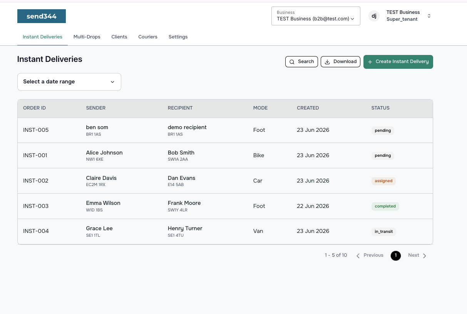The width and height of the screenshot is (467, 314).
Task: Click the STATUS column header
Action: click(x=380, y=108)
